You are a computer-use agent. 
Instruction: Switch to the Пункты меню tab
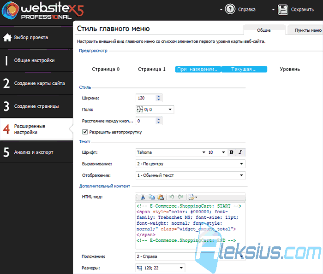(308, 30)
